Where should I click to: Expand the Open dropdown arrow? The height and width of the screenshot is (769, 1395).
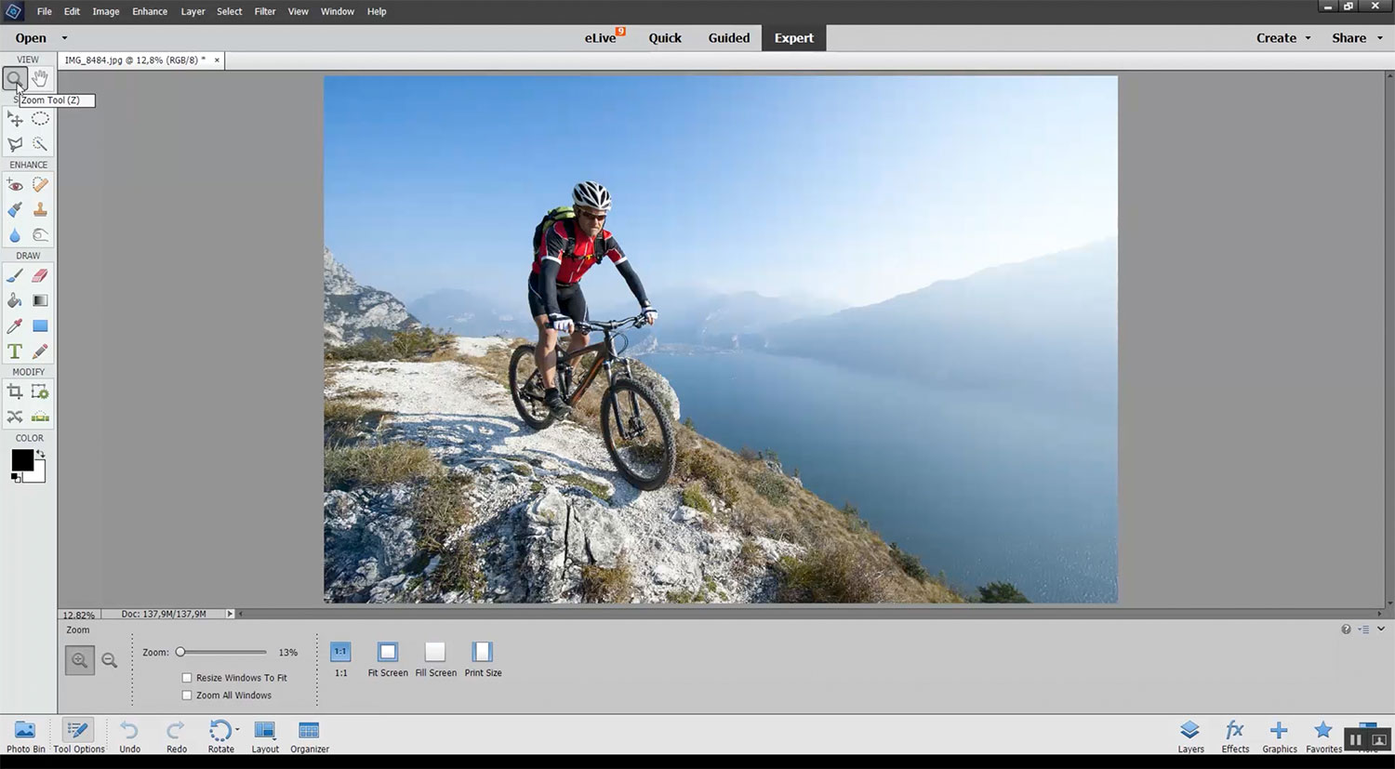[64, 38]
